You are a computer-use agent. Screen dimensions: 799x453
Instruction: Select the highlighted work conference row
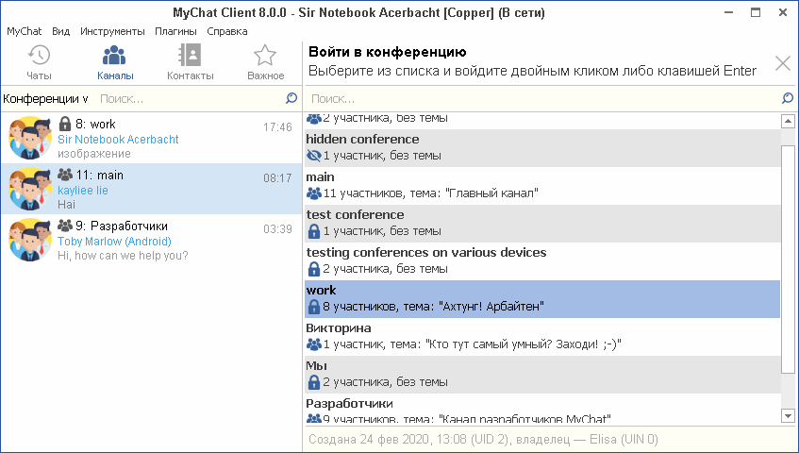542,299
